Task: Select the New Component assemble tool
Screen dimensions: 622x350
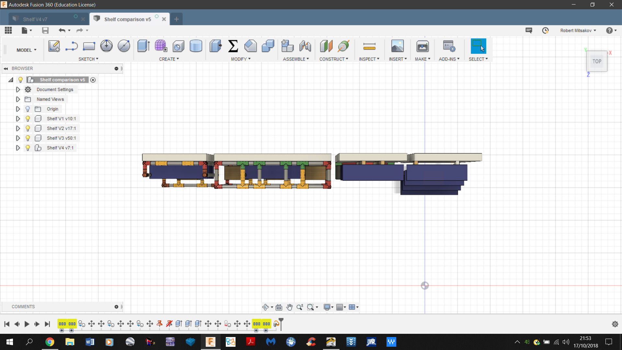Action: pyautogui.click(x=287, y=46)
